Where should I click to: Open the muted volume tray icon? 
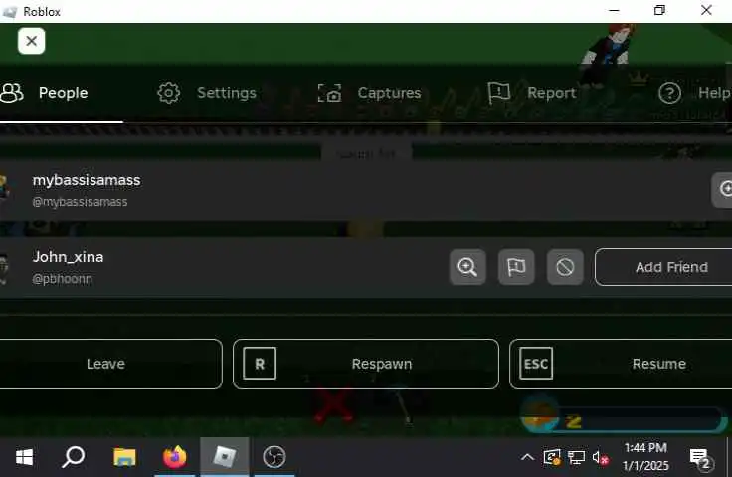[x=600, y=458]
